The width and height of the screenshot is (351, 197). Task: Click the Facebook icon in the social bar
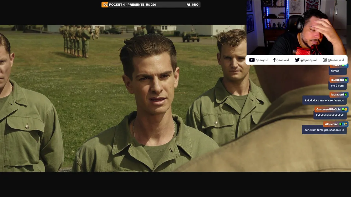[274, 60]
